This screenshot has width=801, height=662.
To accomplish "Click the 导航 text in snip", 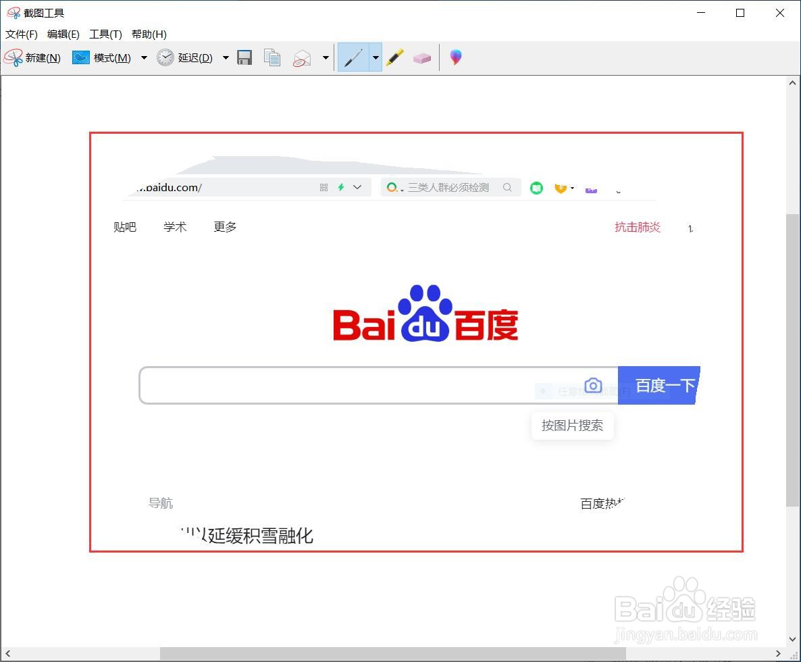I will (161, 503).
